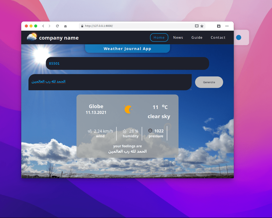Reload the page with refresh icon
The width and height of the screenshot is (272, 218).
pos(57,26)
